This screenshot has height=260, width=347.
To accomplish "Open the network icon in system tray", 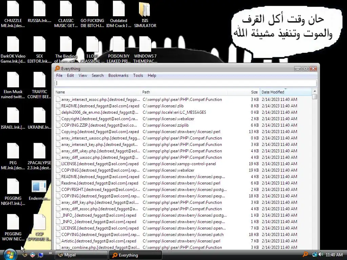I will pyautogui.click(x=314, y=255).
